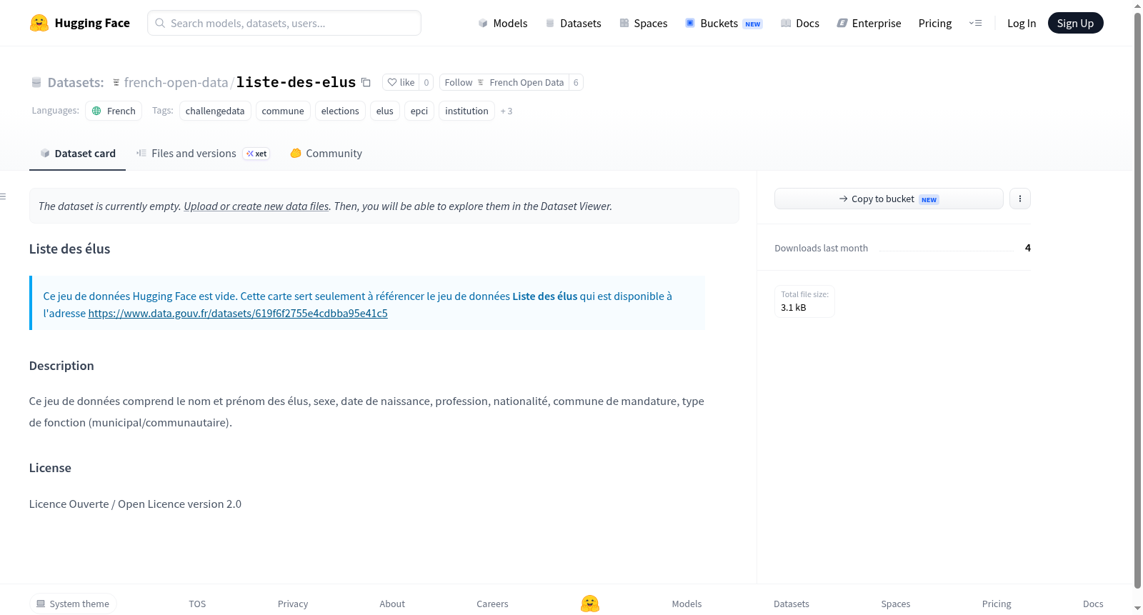Open the Community tab
Screen dimensions: 1143x615
tap(326, 154)
